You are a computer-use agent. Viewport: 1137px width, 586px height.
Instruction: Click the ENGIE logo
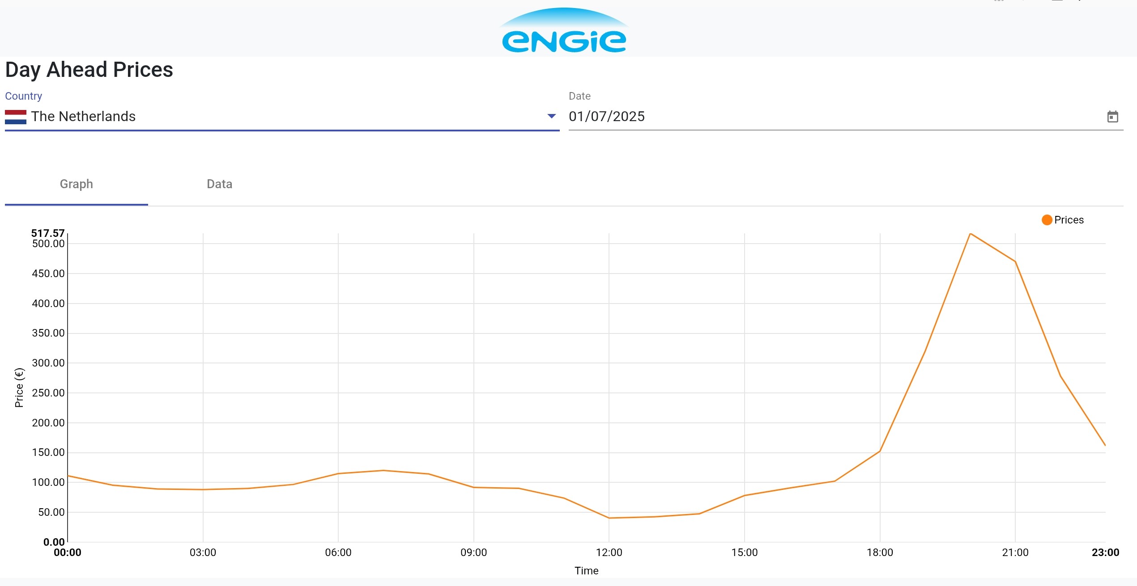tap(564, 31)
